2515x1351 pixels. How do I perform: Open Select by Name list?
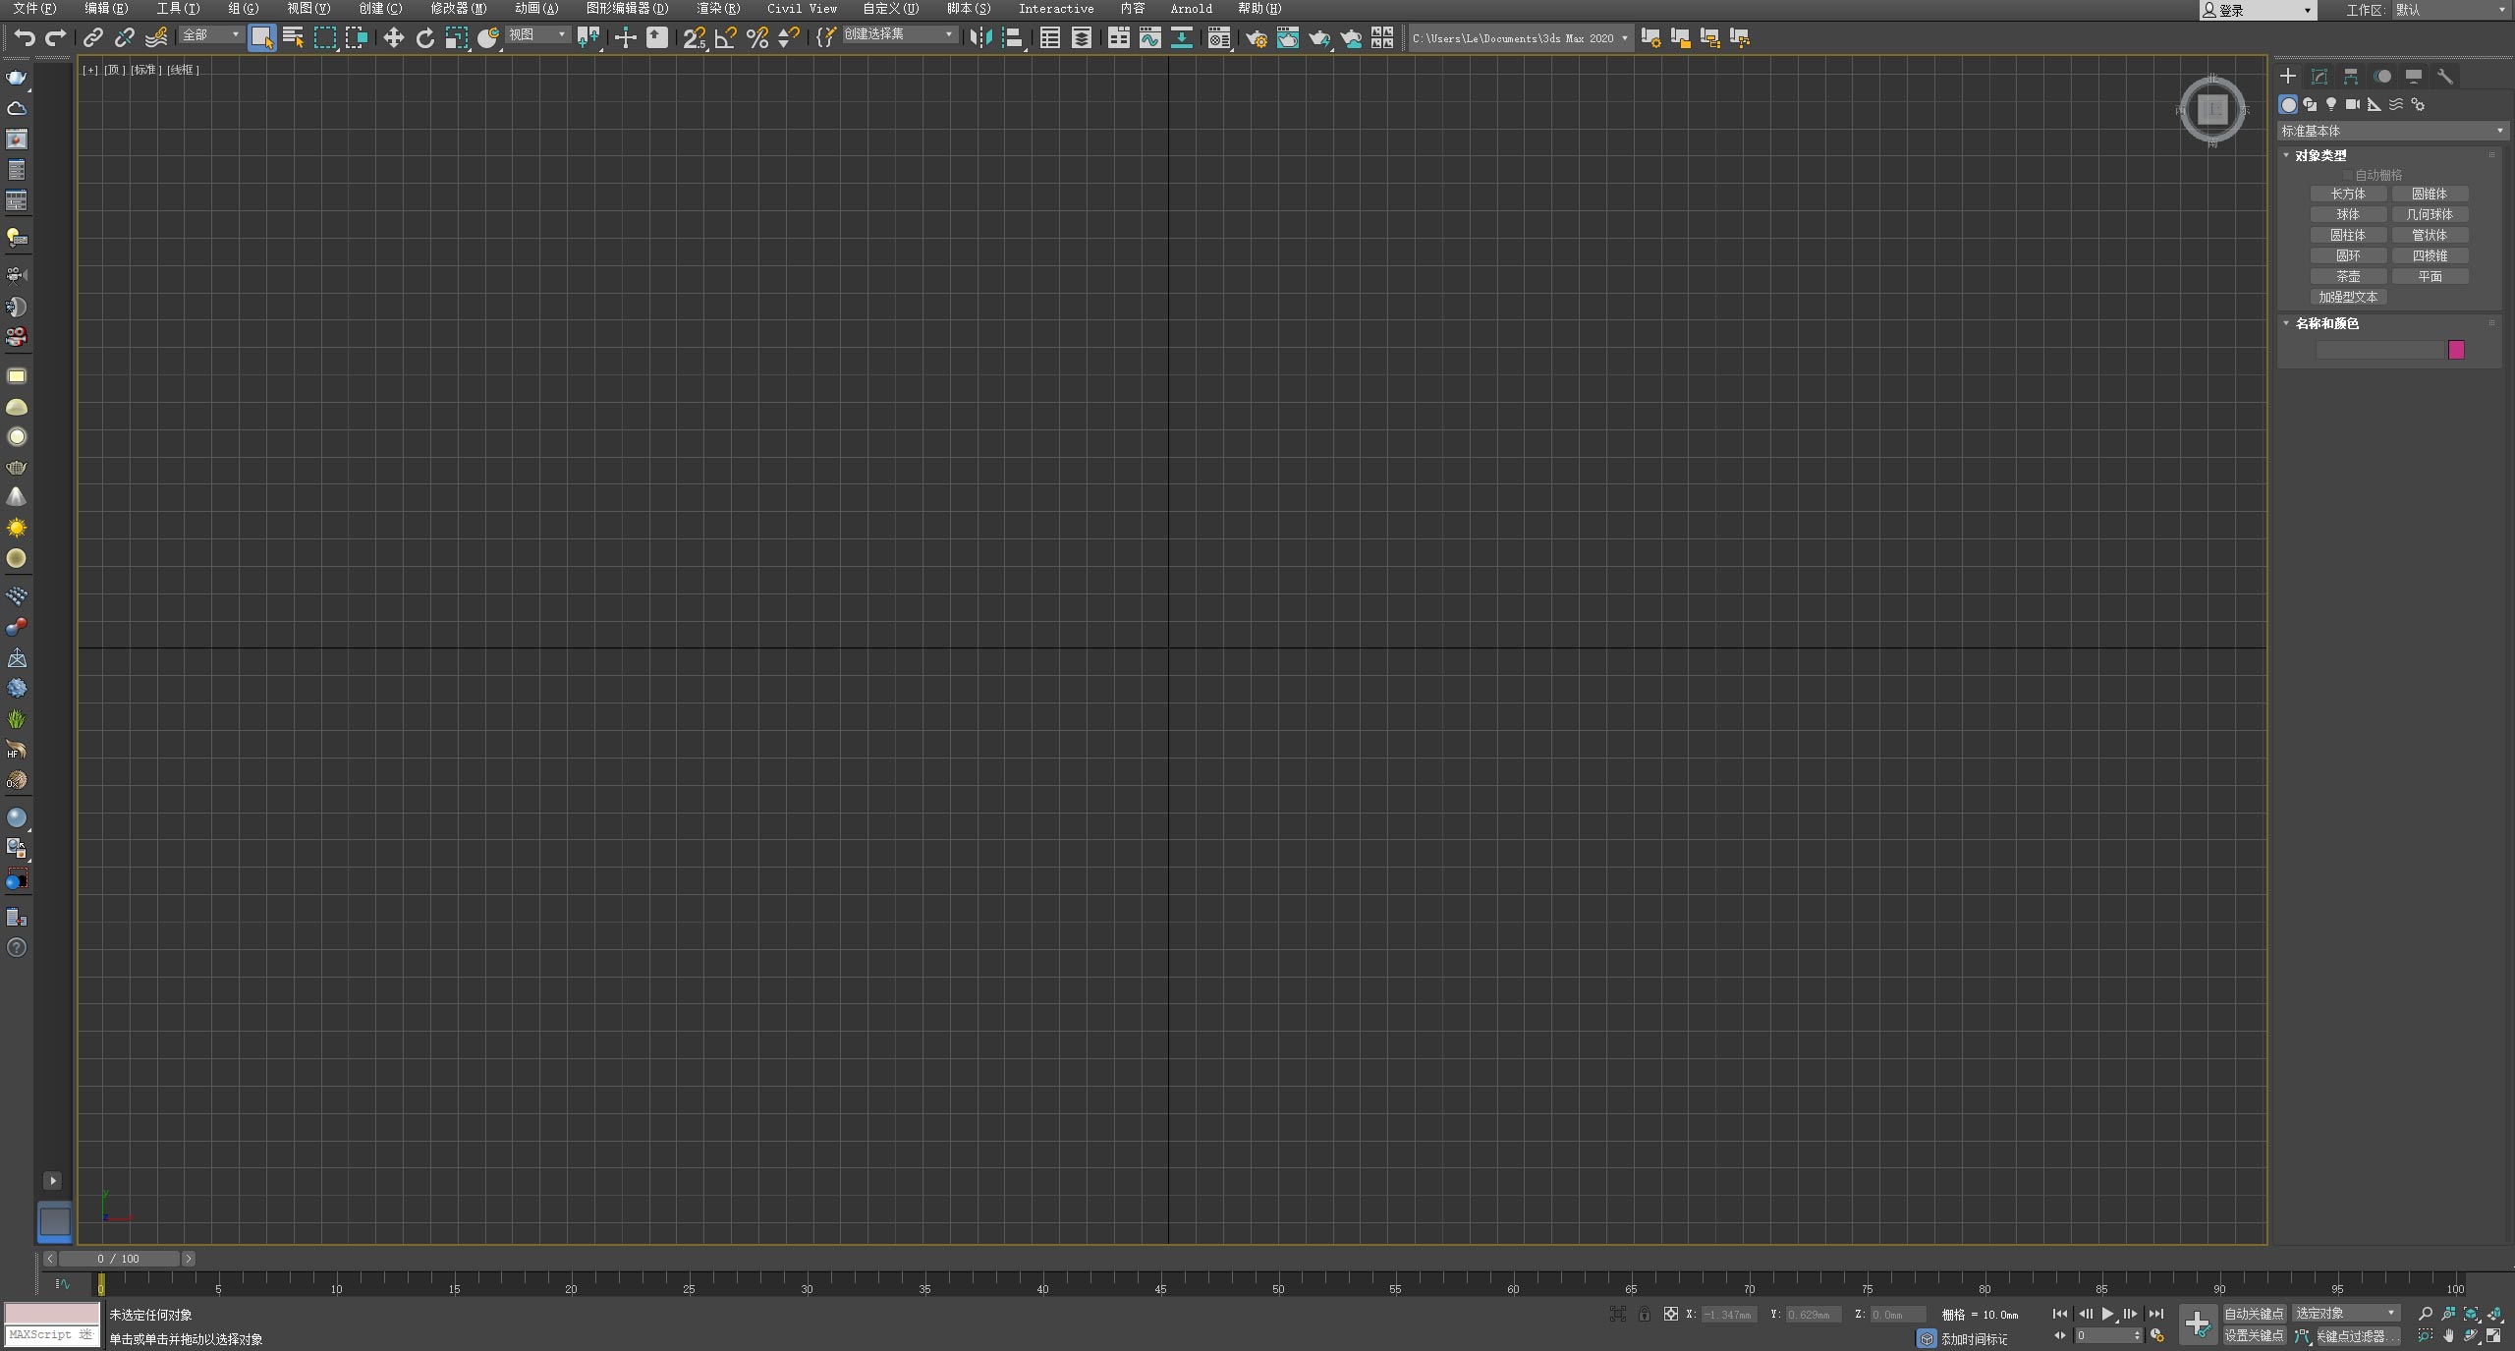(x=293, y=38)
